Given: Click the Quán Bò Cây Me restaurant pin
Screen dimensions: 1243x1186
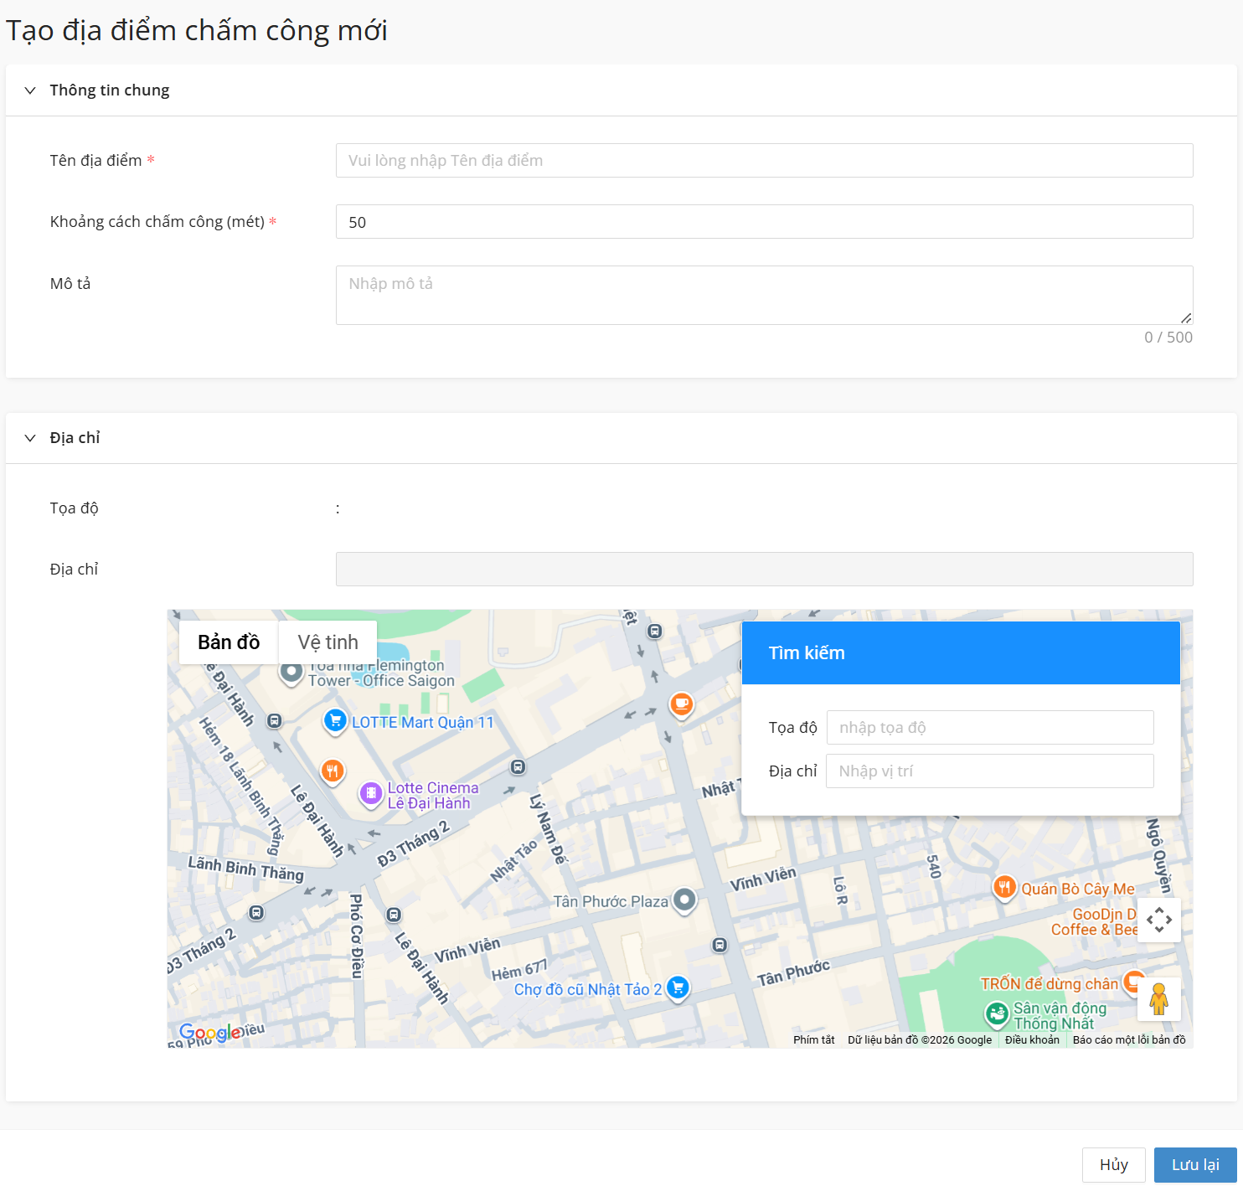Looking at the screenshot, I should click(x=1004, y=887).
